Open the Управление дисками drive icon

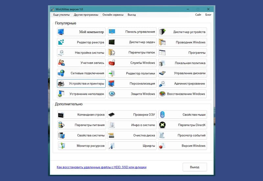[x=162, y=73]
